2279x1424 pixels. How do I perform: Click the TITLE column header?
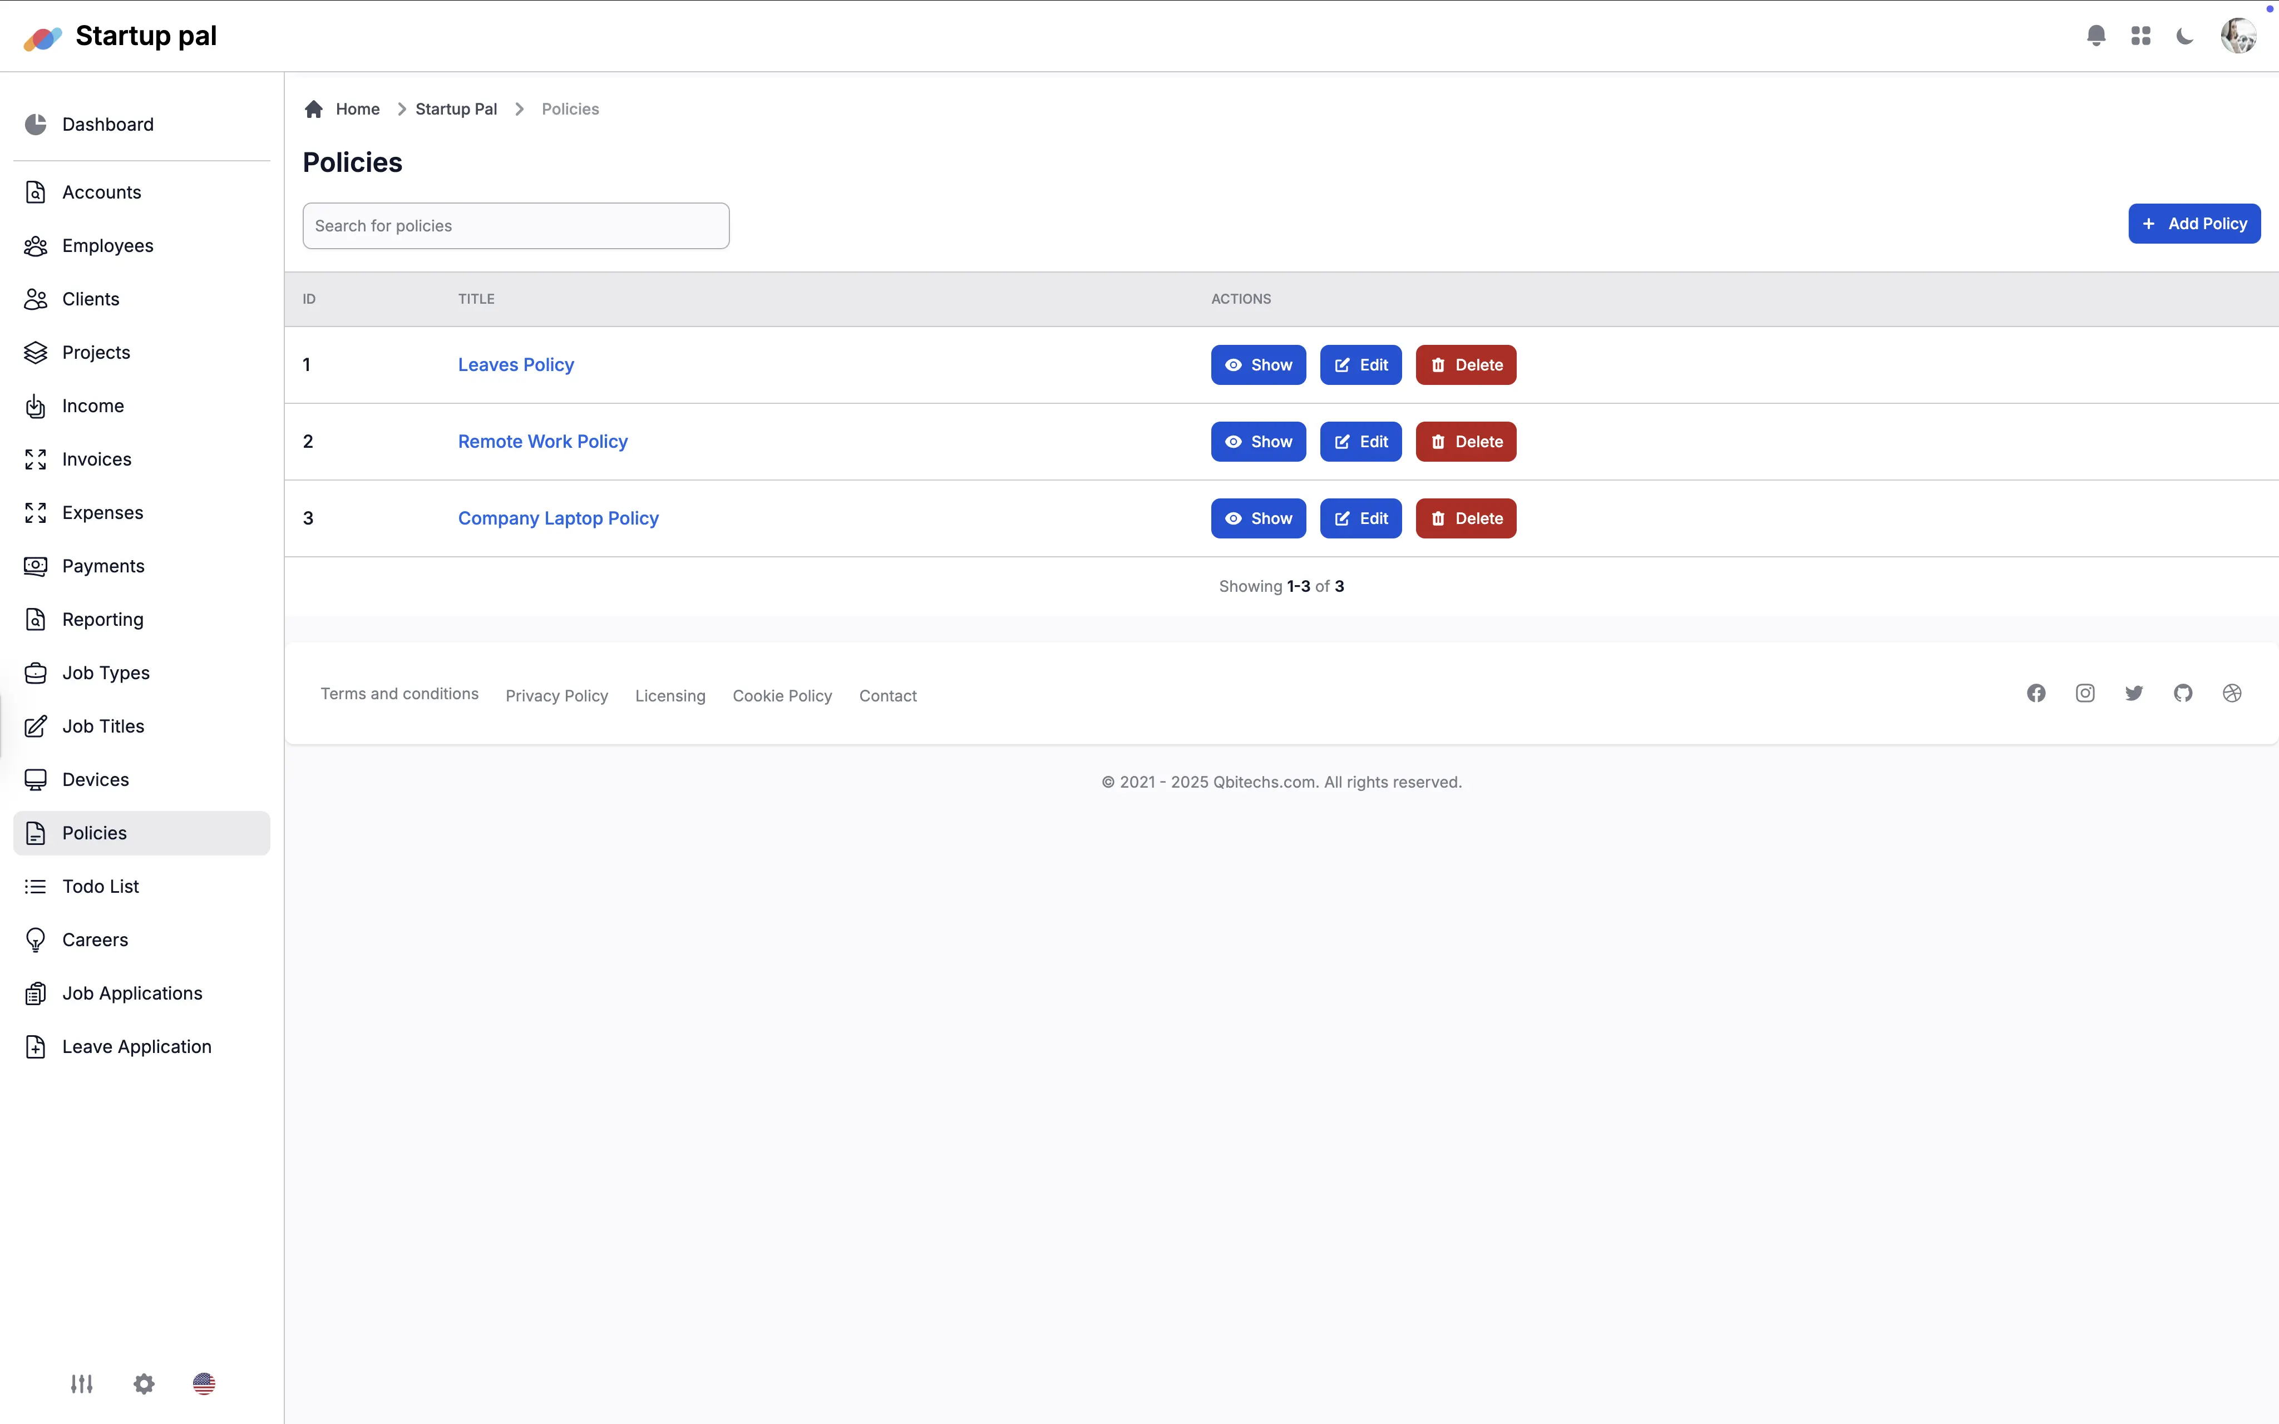[x=476, y=299]
